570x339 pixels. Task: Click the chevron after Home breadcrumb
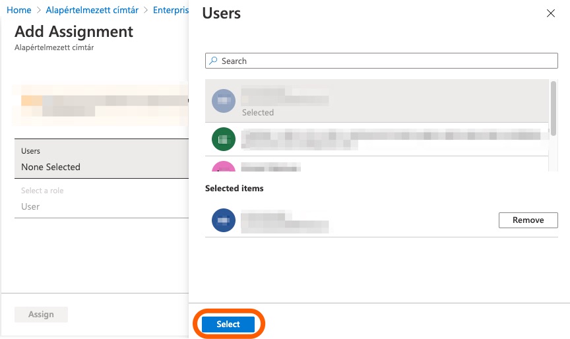(x=38, y=11)
